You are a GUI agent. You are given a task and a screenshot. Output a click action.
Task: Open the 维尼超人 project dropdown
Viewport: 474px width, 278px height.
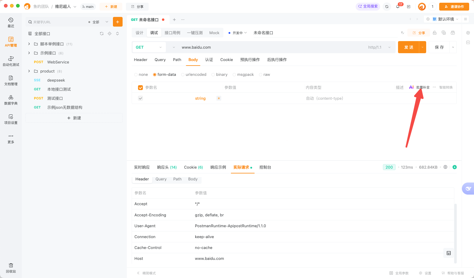tap(66, 6)
